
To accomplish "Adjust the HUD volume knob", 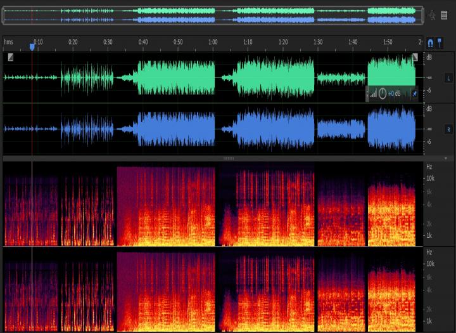I will pyautogui.click(x=383, y=94).
